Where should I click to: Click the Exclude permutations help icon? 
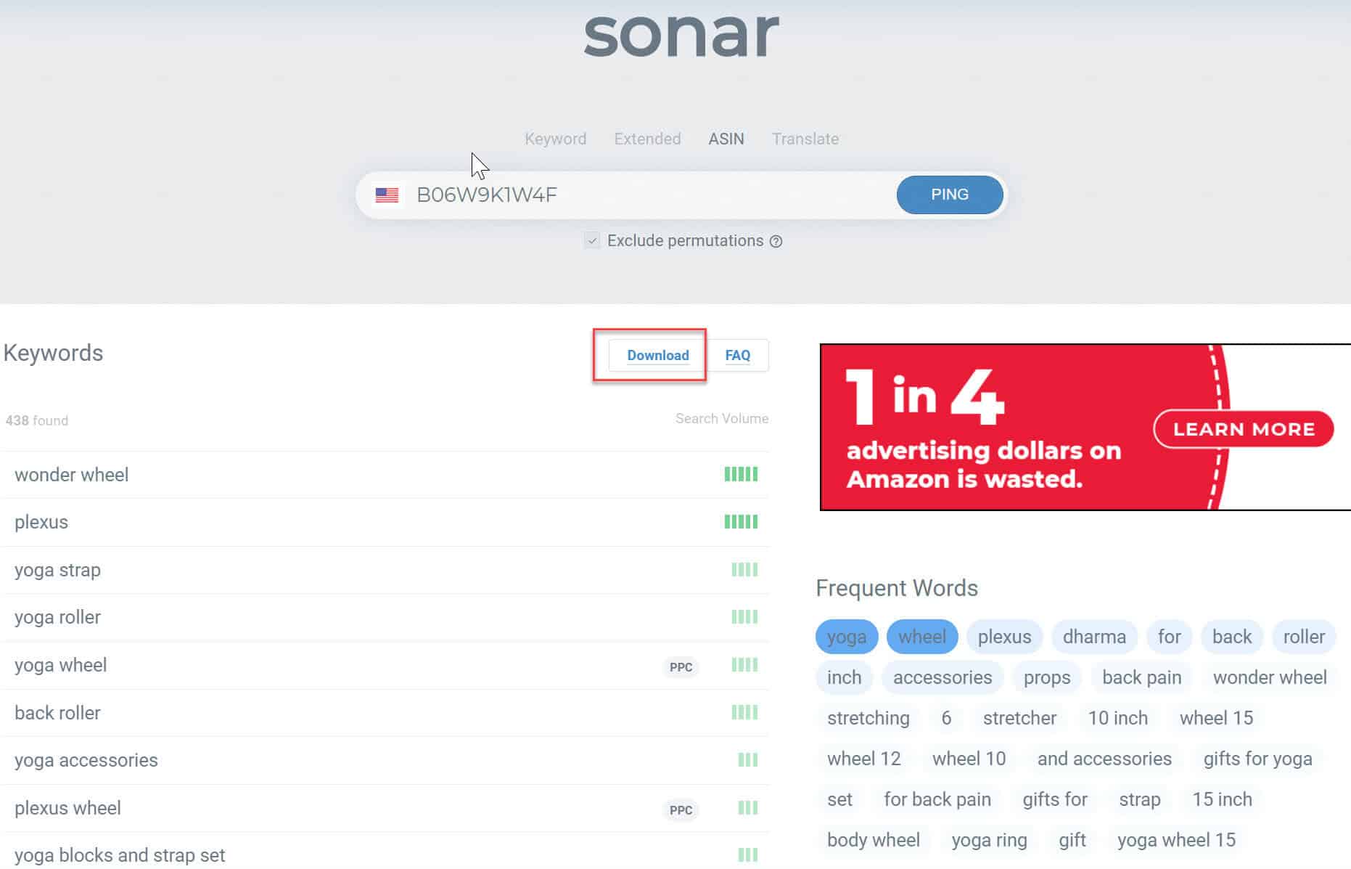pos(776,242)
